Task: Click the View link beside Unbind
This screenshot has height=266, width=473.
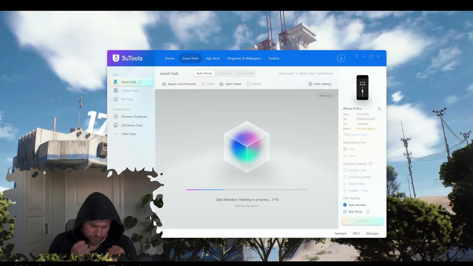Action: pyautogui.click(x=365, y=190)
